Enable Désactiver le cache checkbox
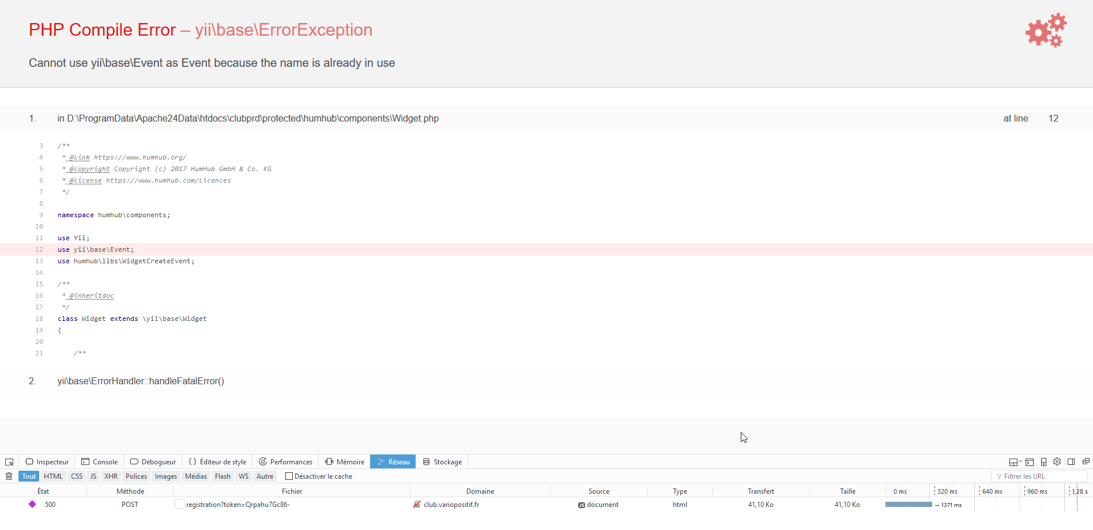Viewport: 1093px width, 530px height. tap(289, 476)
